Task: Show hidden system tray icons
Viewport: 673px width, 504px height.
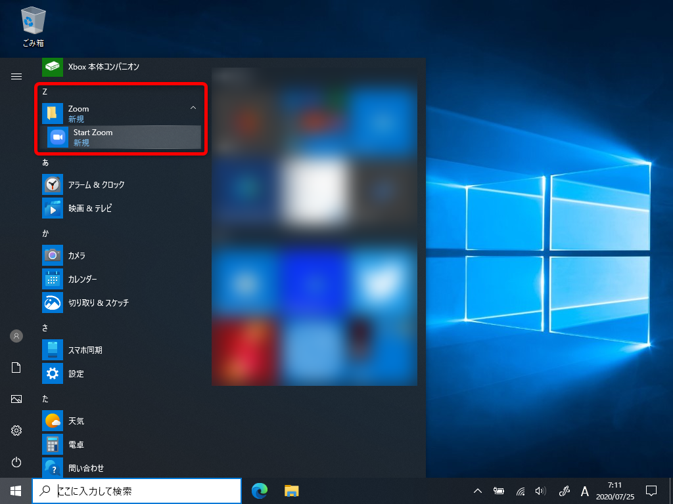Action: click(478, 490)
